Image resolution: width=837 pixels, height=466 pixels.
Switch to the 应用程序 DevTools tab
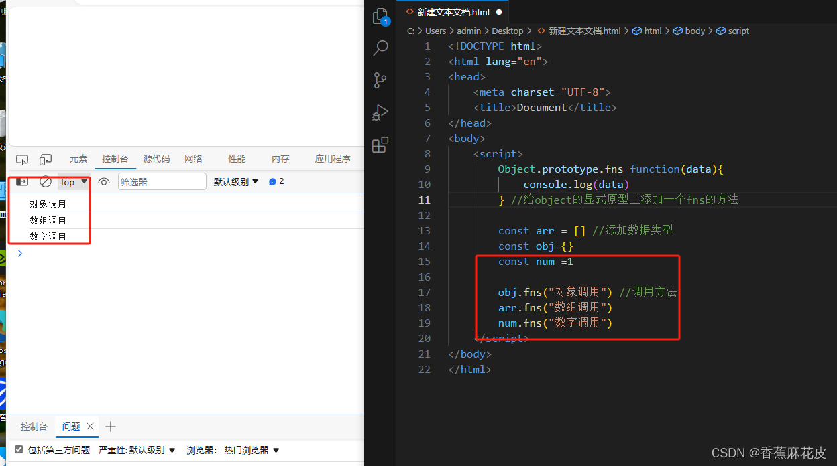click(333, 159)
